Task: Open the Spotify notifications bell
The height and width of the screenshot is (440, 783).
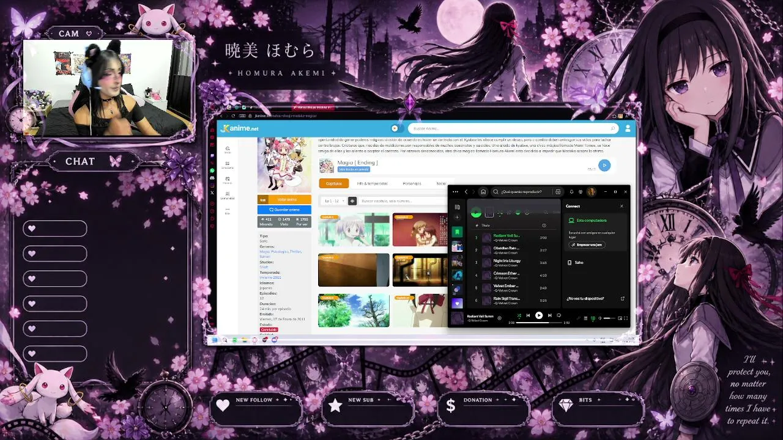Action: coord(571,192)
